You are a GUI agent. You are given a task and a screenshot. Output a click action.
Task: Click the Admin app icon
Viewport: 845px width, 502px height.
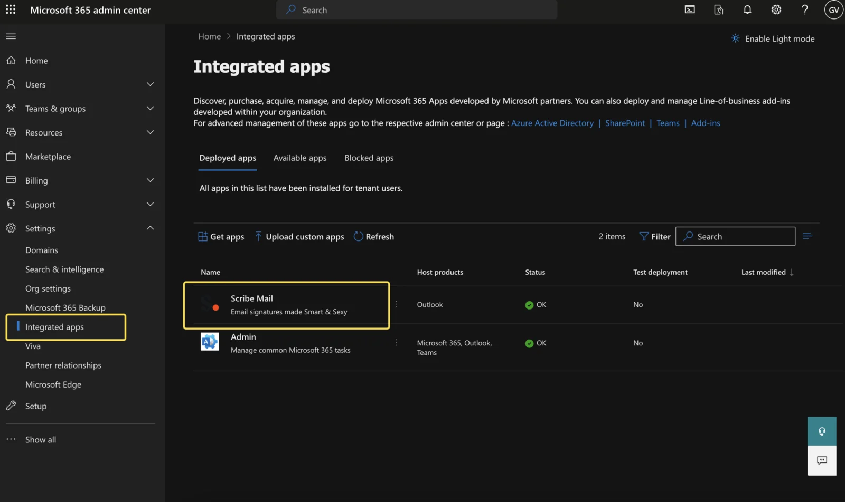[x=210, y=342]
